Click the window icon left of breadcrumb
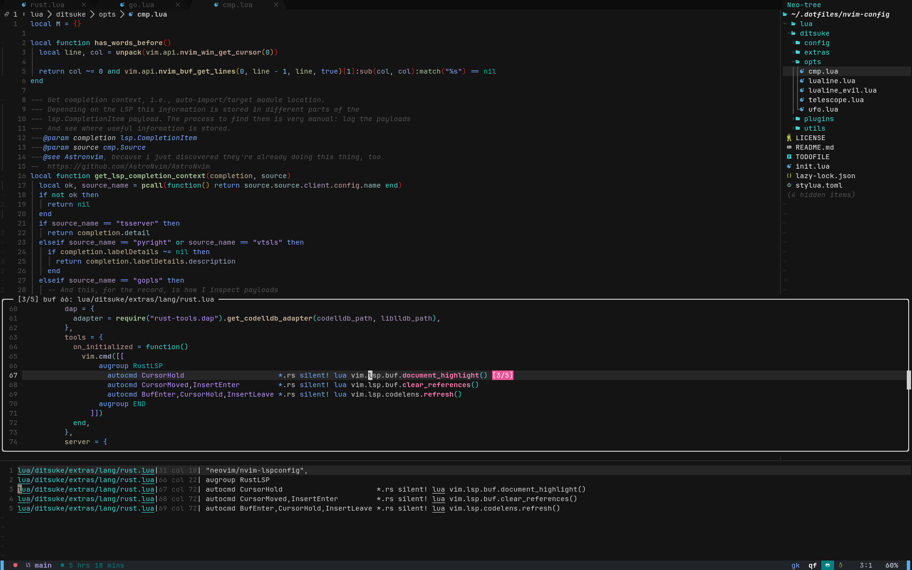Image resolution: width=912 pixels, height=570 pixels. click(7, 14)
